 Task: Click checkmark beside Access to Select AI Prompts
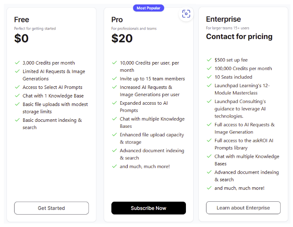18,87
